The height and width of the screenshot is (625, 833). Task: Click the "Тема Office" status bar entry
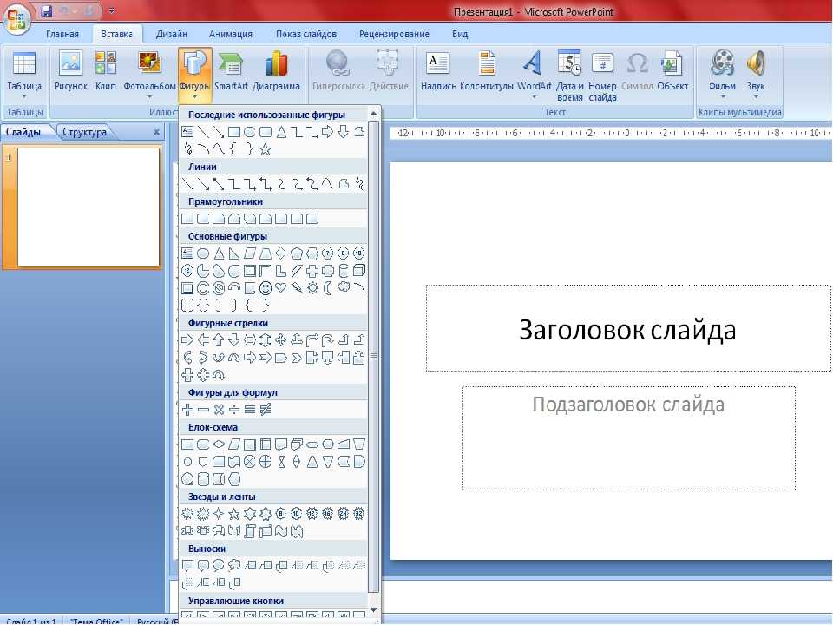(x=96, y=621)
